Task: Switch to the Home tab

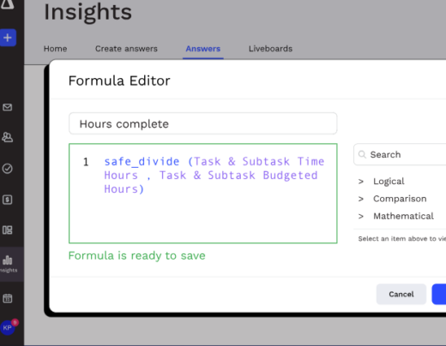Action: click(x=55, y=49)
